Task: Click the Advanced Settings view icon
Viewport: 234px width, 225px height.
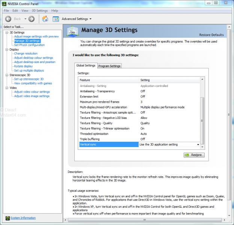Action: click(56, 19)
